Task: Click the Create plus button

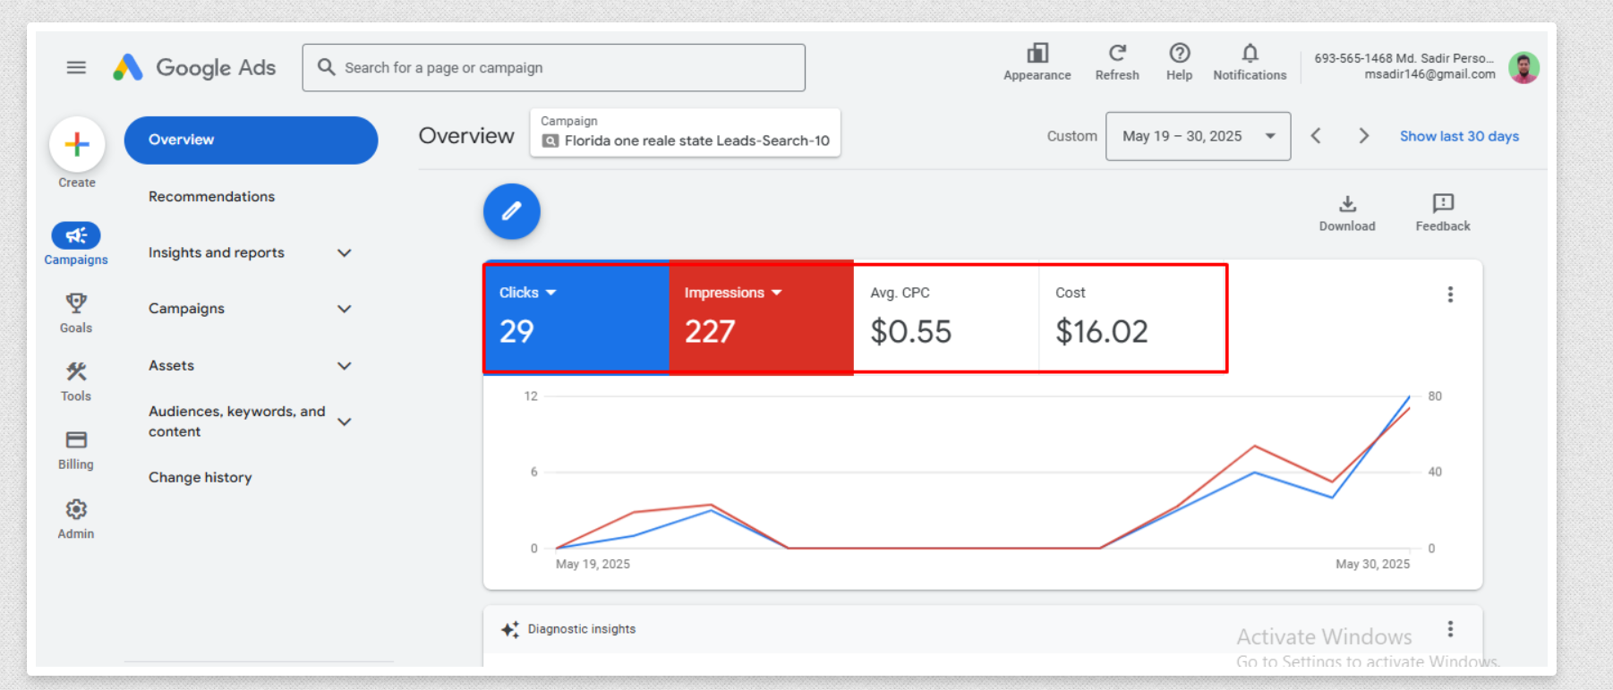Action: point(77,144)
